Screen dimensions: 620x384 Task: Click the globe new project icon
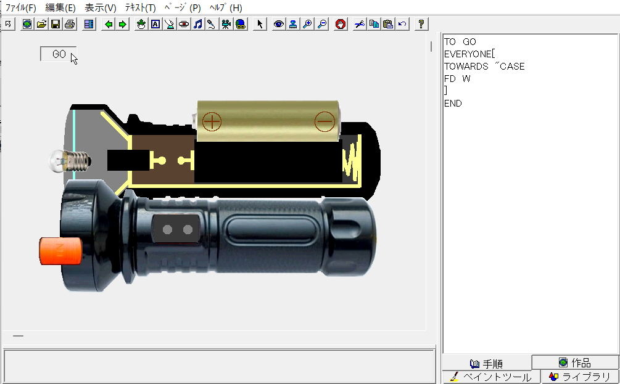pyautogui.click(x=27, y=24)
